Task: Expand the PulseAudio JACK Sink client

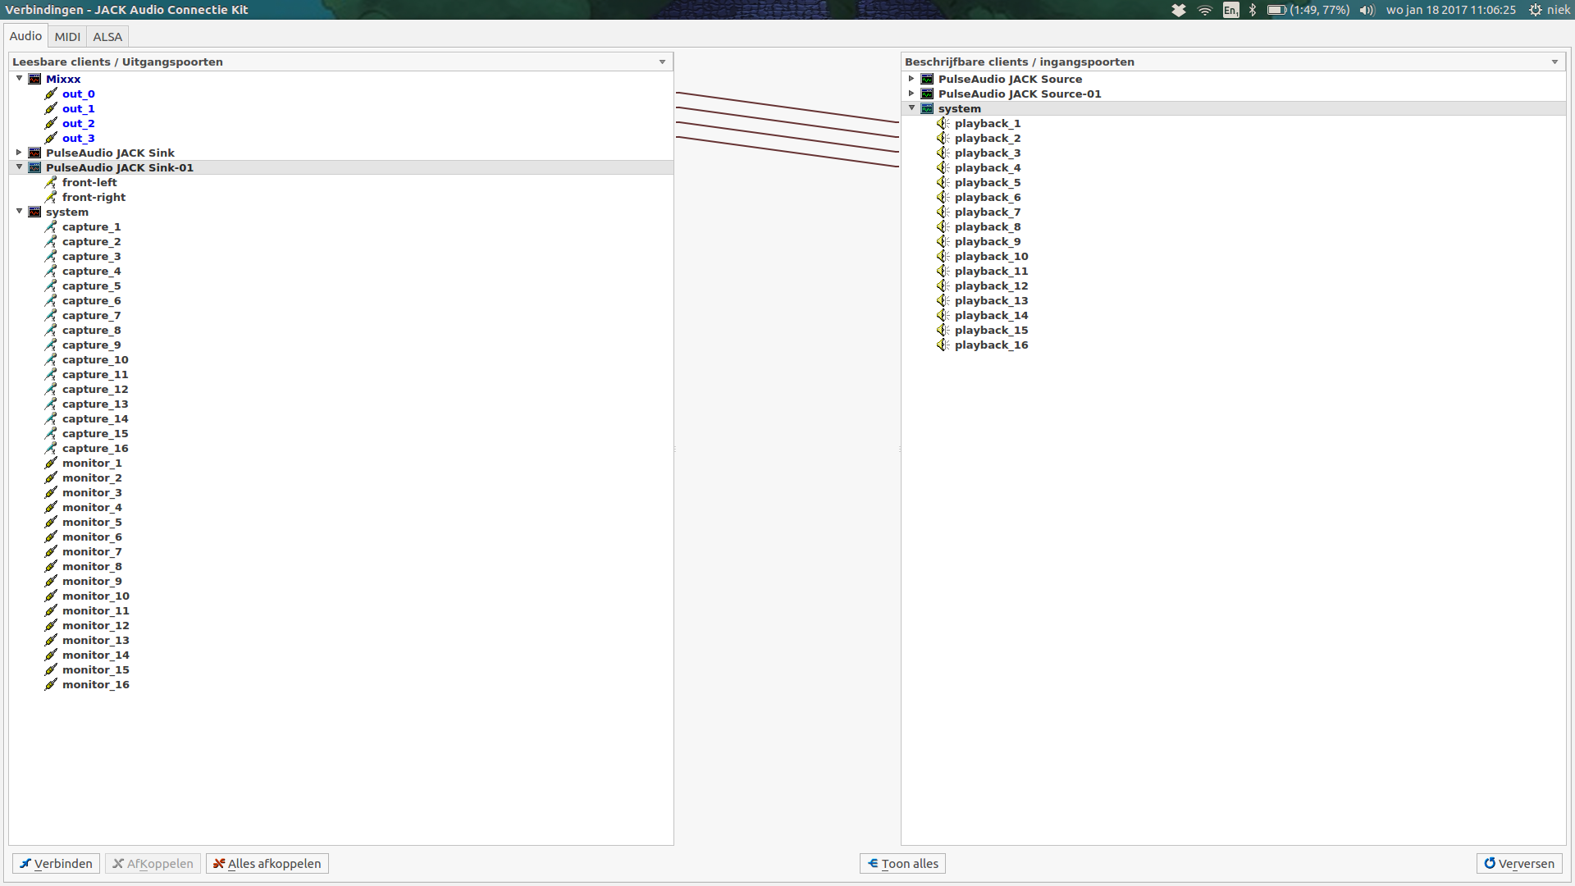Action: coord(18,153)
